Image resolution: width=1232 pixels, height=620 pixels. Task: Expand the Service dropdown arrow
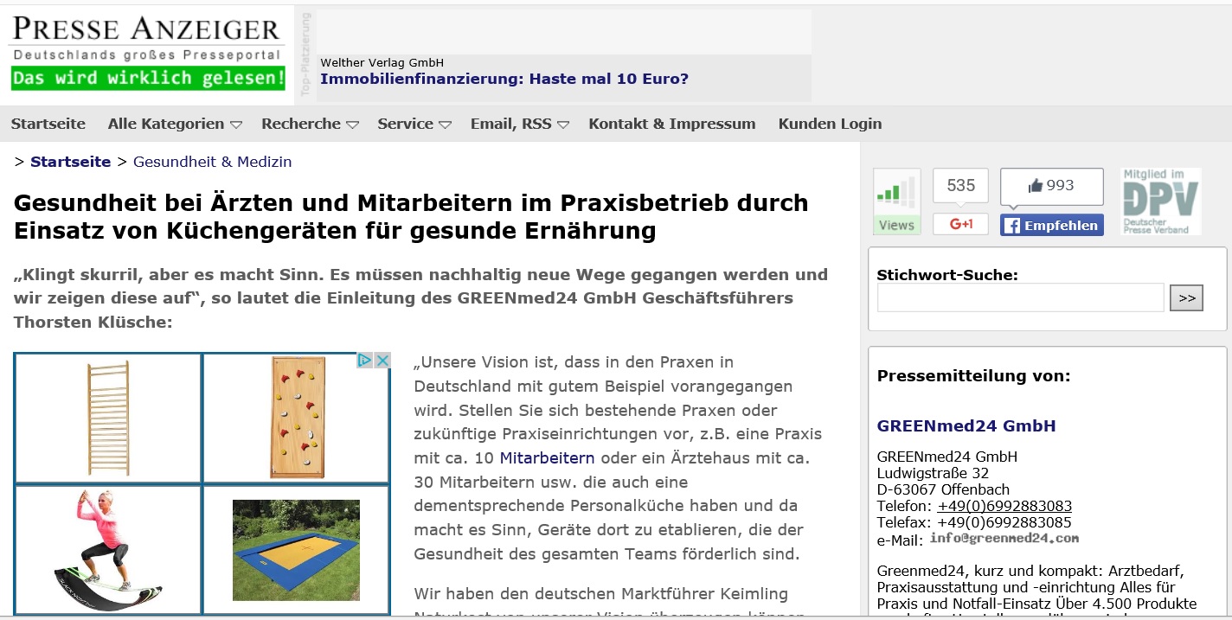pyautogui.click(x=445, y=125)
